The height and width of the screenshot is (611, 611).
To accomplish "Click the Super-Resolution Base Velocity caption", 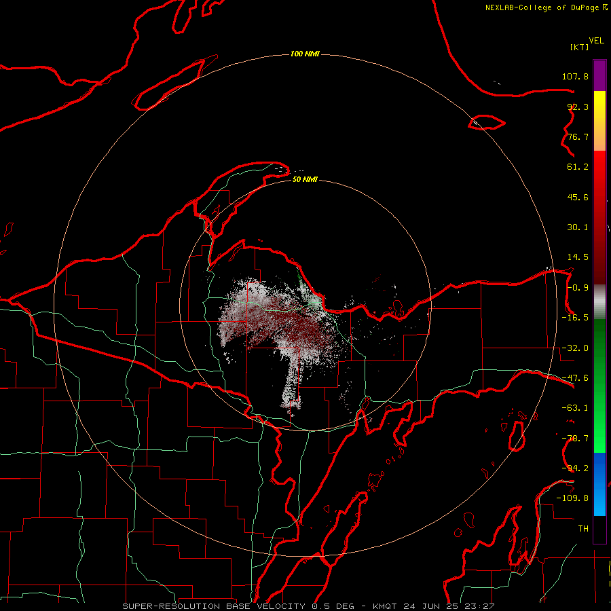I will click(308, 606).
